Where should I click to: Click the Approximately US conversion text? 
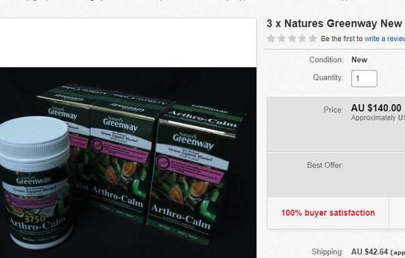coord(378,118)
